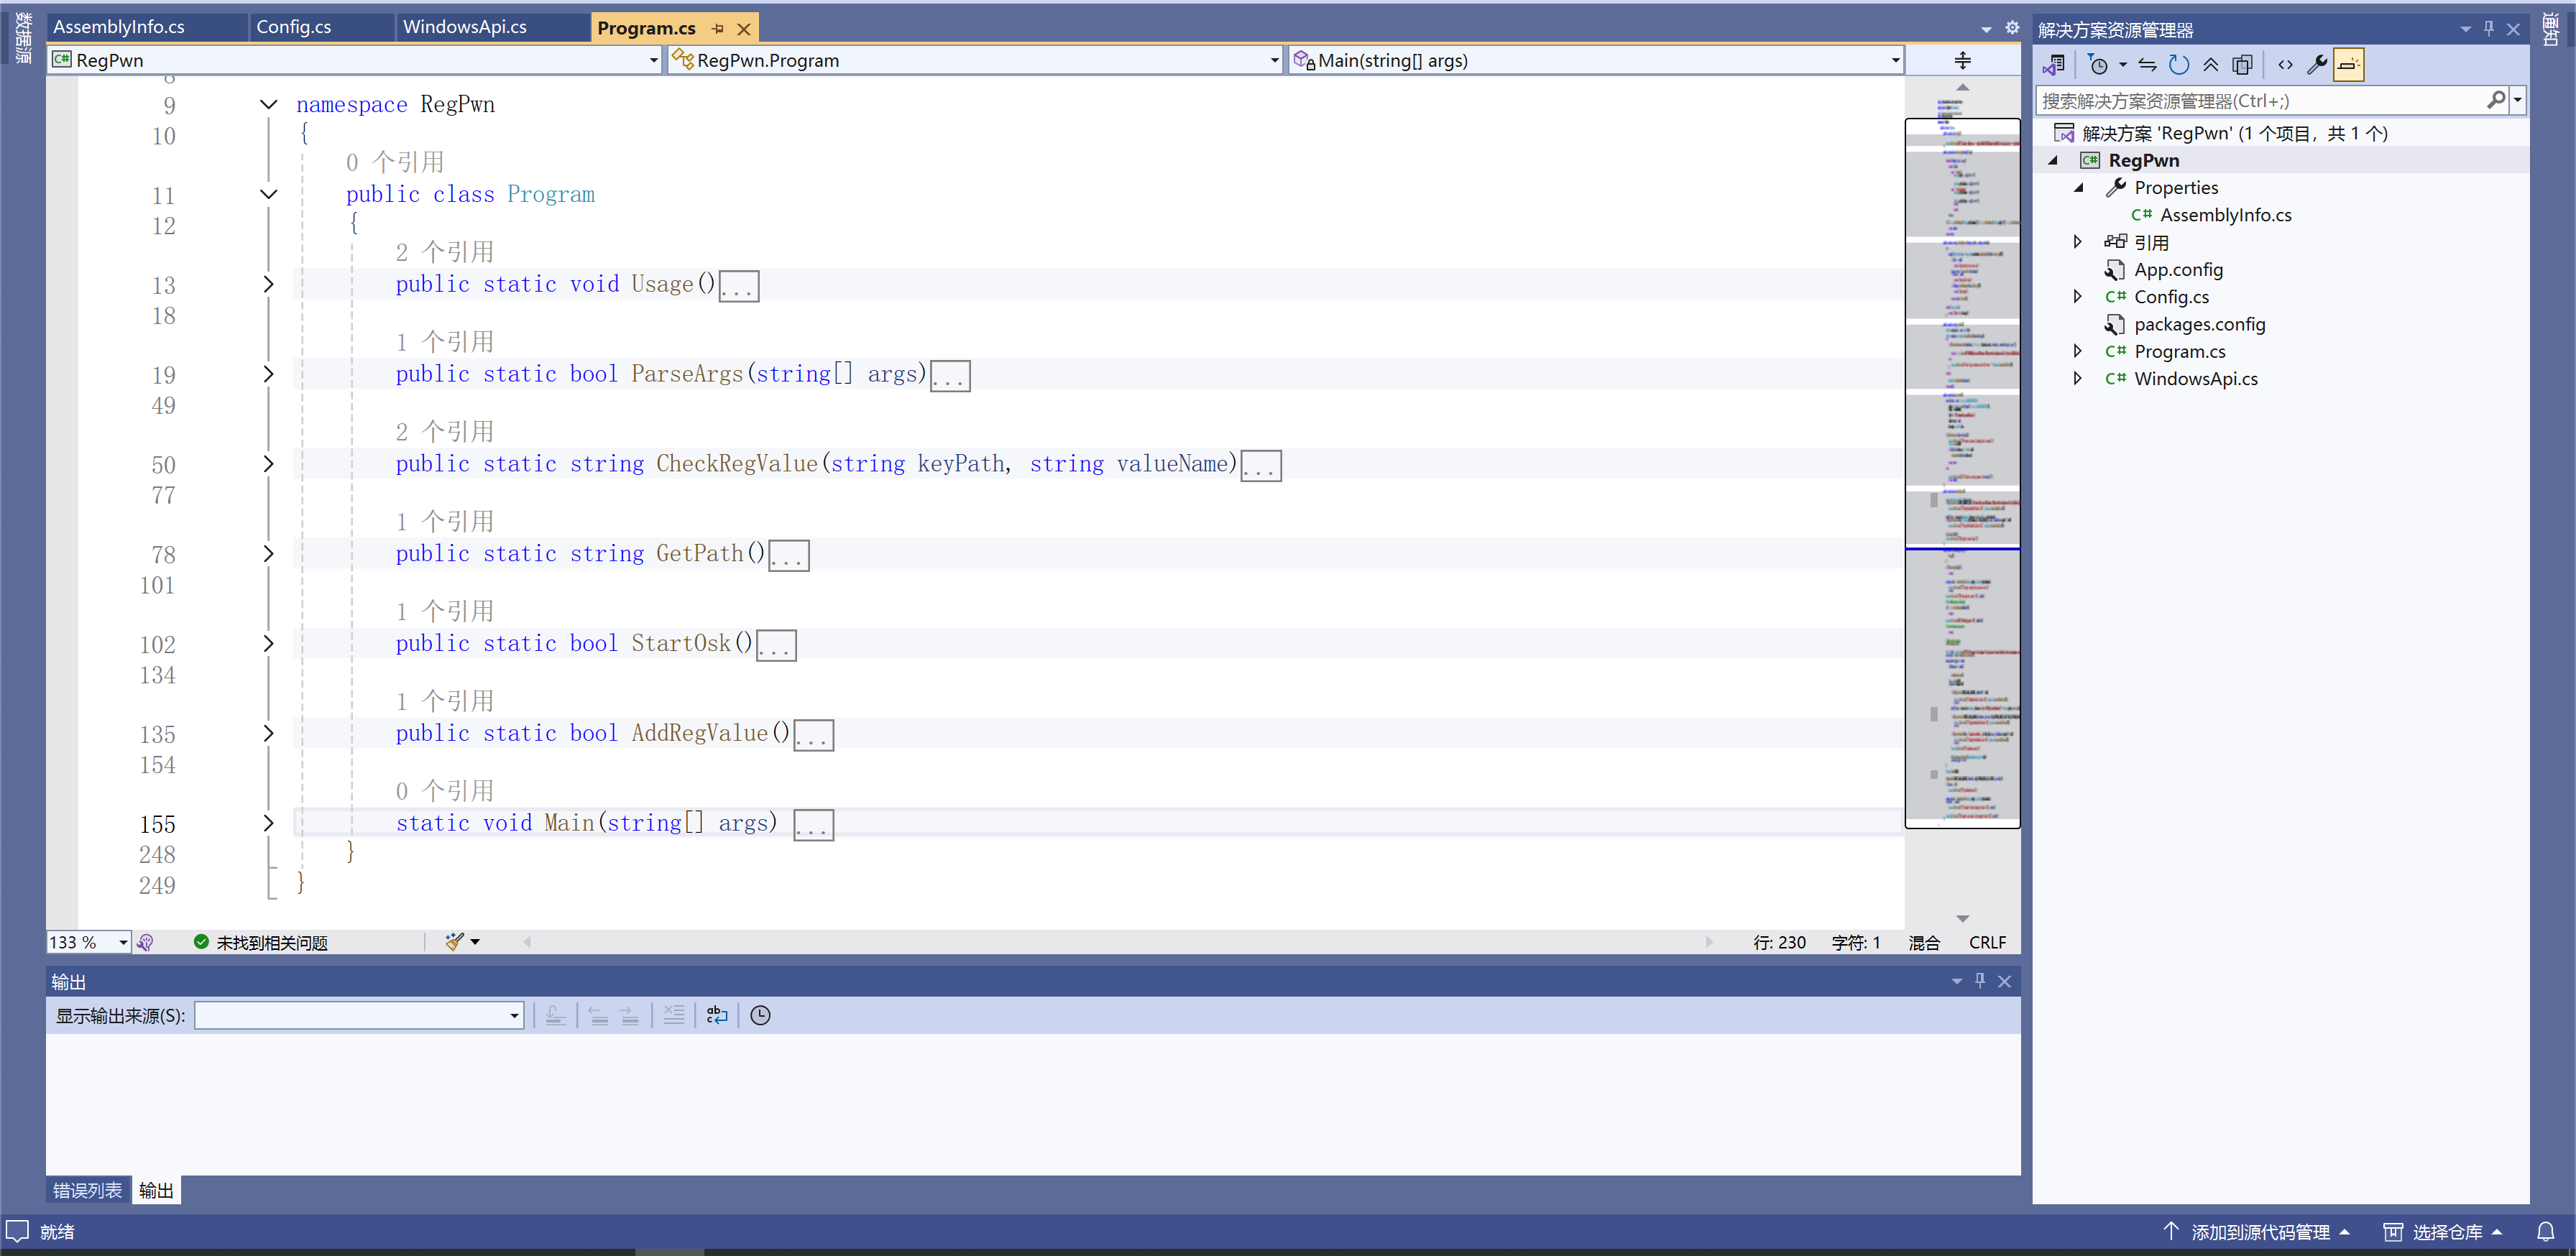Viewport: 2576px width, 1256px height.
Task: Toggle the highlighted Preview Selected Items button
Action: [x=2349, y=65]
